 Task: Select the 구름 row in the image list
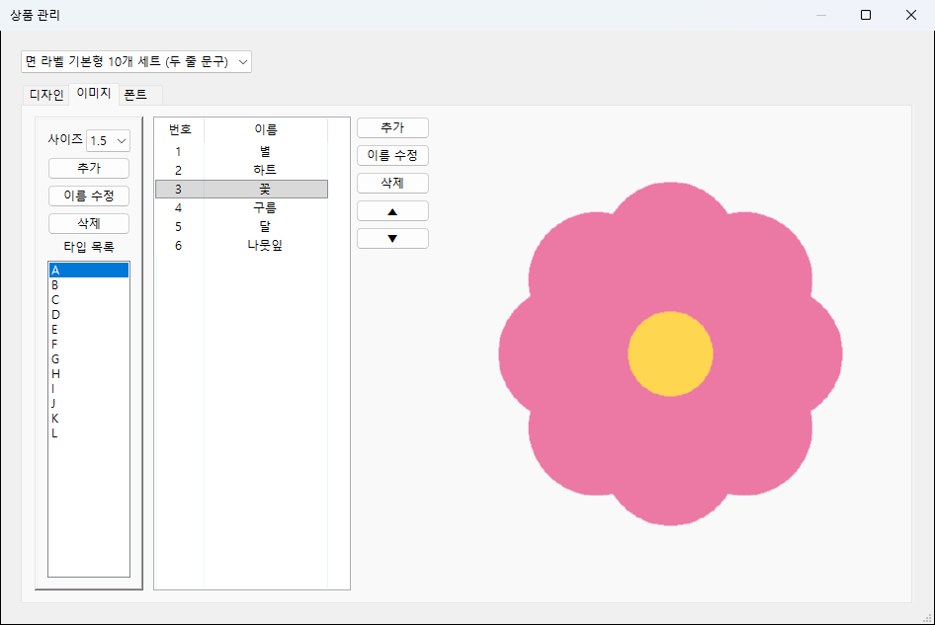[241, 208]
